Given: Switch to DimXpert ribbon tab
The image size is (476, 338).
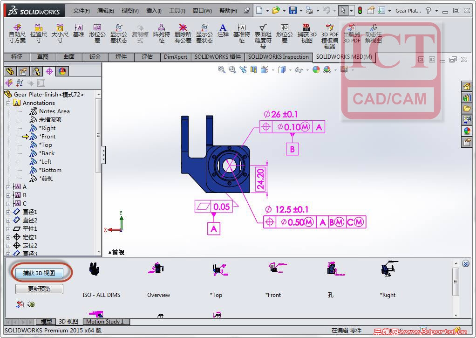Looking at the screenshot, I should click(x=176, y=57).
